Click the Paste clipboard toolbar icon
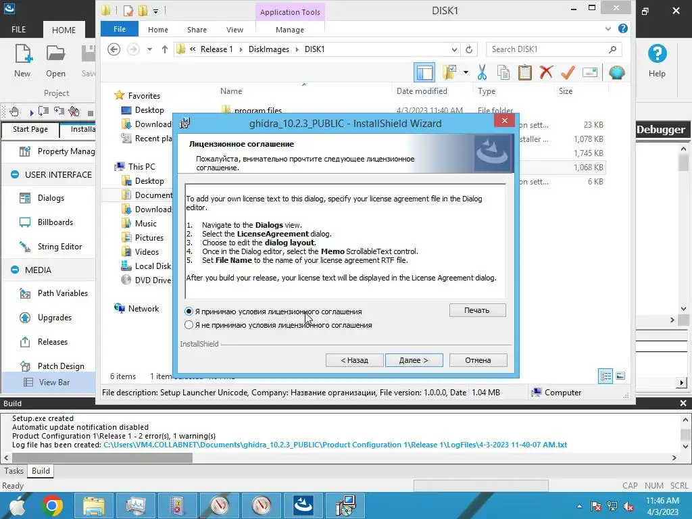 524,72
